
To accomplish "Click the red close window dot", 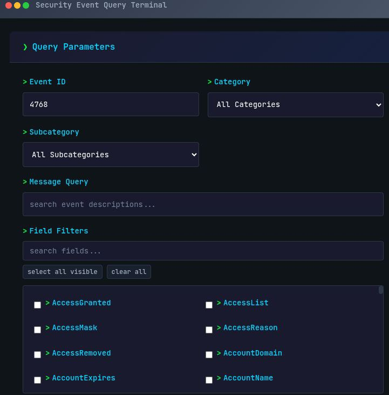I will 9,5.
